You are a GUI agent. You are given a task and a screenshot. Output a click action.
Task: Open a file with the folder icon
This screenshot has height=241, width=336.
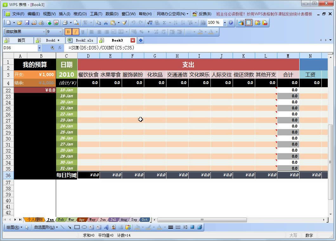20,23
